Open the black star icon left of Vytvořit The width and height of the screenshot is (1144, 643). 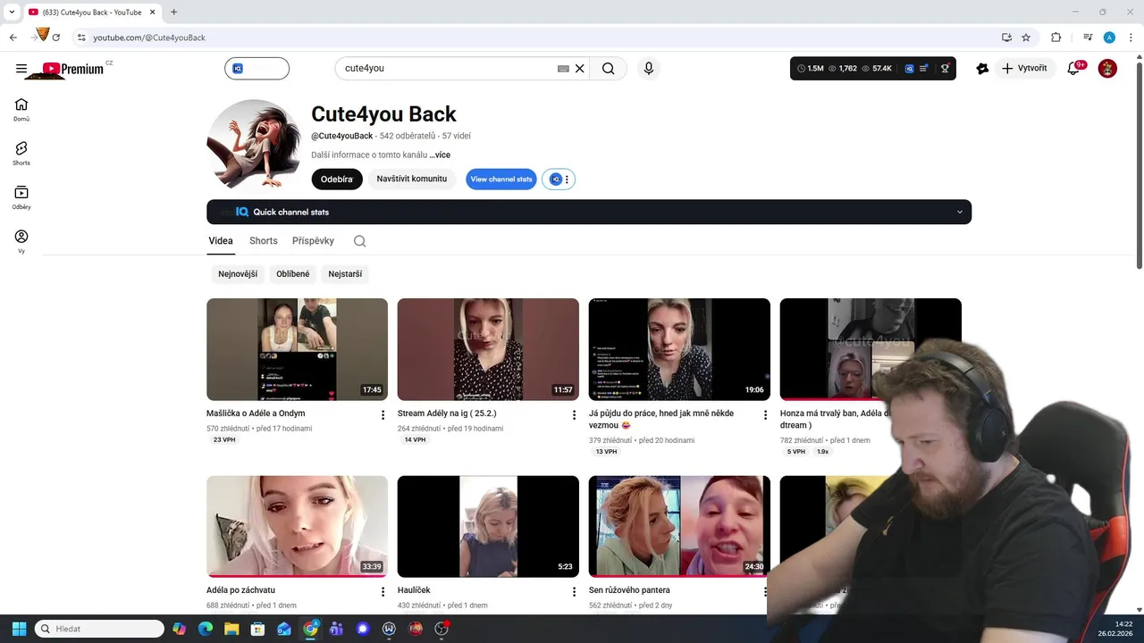coord(982,69)
